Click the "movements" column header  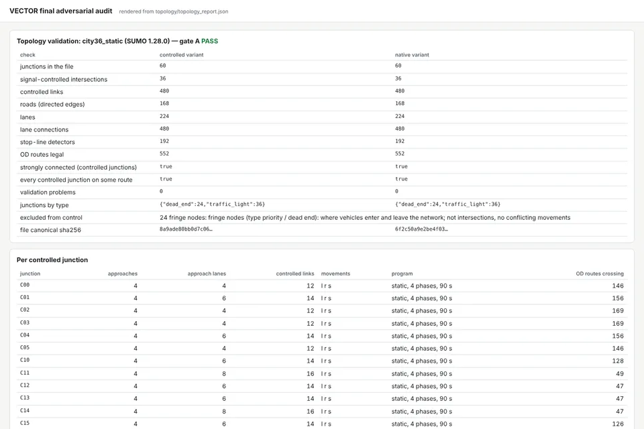click(335, 273)
